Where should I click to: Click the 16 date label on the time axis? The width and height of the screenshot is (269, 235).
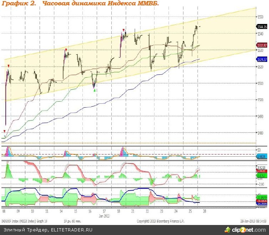90,211
